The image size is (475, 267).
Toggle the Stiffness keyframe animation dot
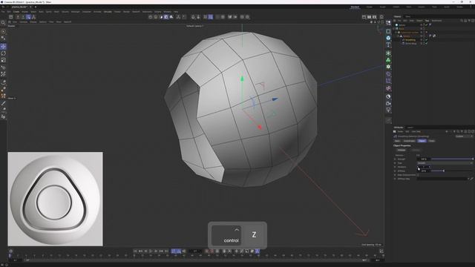395,171
